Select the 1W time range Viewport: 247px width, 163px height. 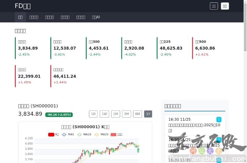tap(104, 114)
